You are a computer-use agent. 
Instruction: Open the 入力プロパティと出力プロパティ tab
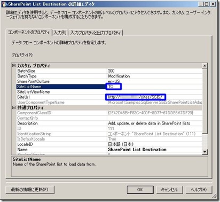[96, 33]
